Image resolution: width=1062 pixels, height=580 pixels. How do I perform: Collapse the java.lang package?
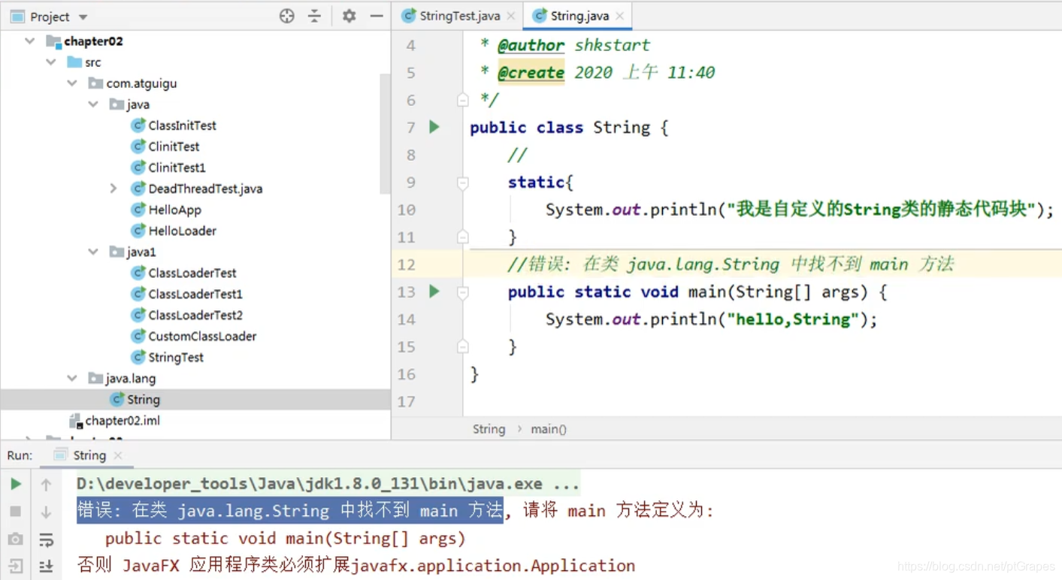pyautogui.click(x=71, y=378)
